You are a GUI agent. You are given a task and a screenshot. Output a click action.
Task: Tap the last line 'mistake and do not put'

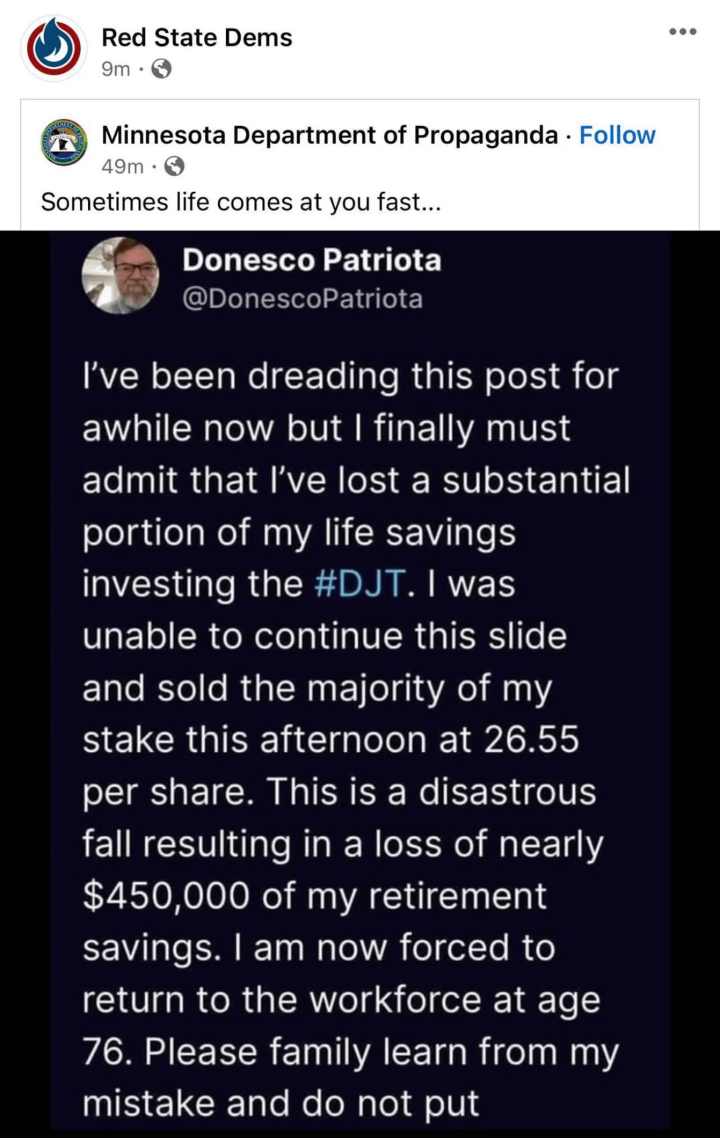281,1104
